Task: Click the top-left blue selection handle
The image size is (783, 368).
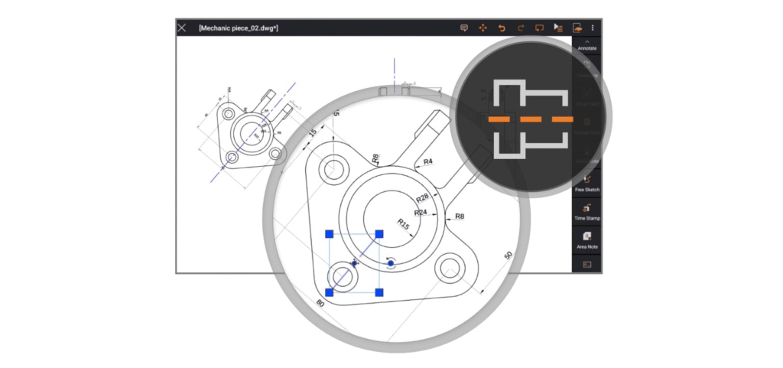Action: pyautogui.click(x=329, y=234)
